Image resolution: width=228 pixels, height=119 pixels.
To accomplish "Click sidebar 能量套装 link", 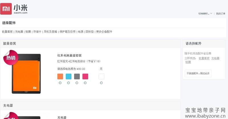I will 204,58.
